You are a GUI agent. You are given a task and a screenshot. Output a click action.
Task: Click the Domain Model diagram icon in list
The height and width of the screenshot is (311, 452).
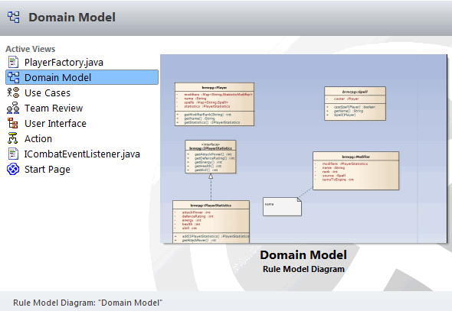(13, 78)
